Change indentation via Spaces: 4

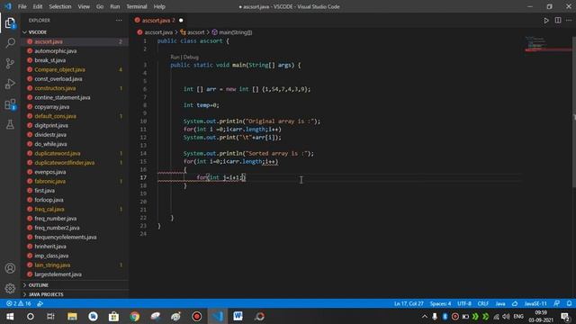point(440,303)
